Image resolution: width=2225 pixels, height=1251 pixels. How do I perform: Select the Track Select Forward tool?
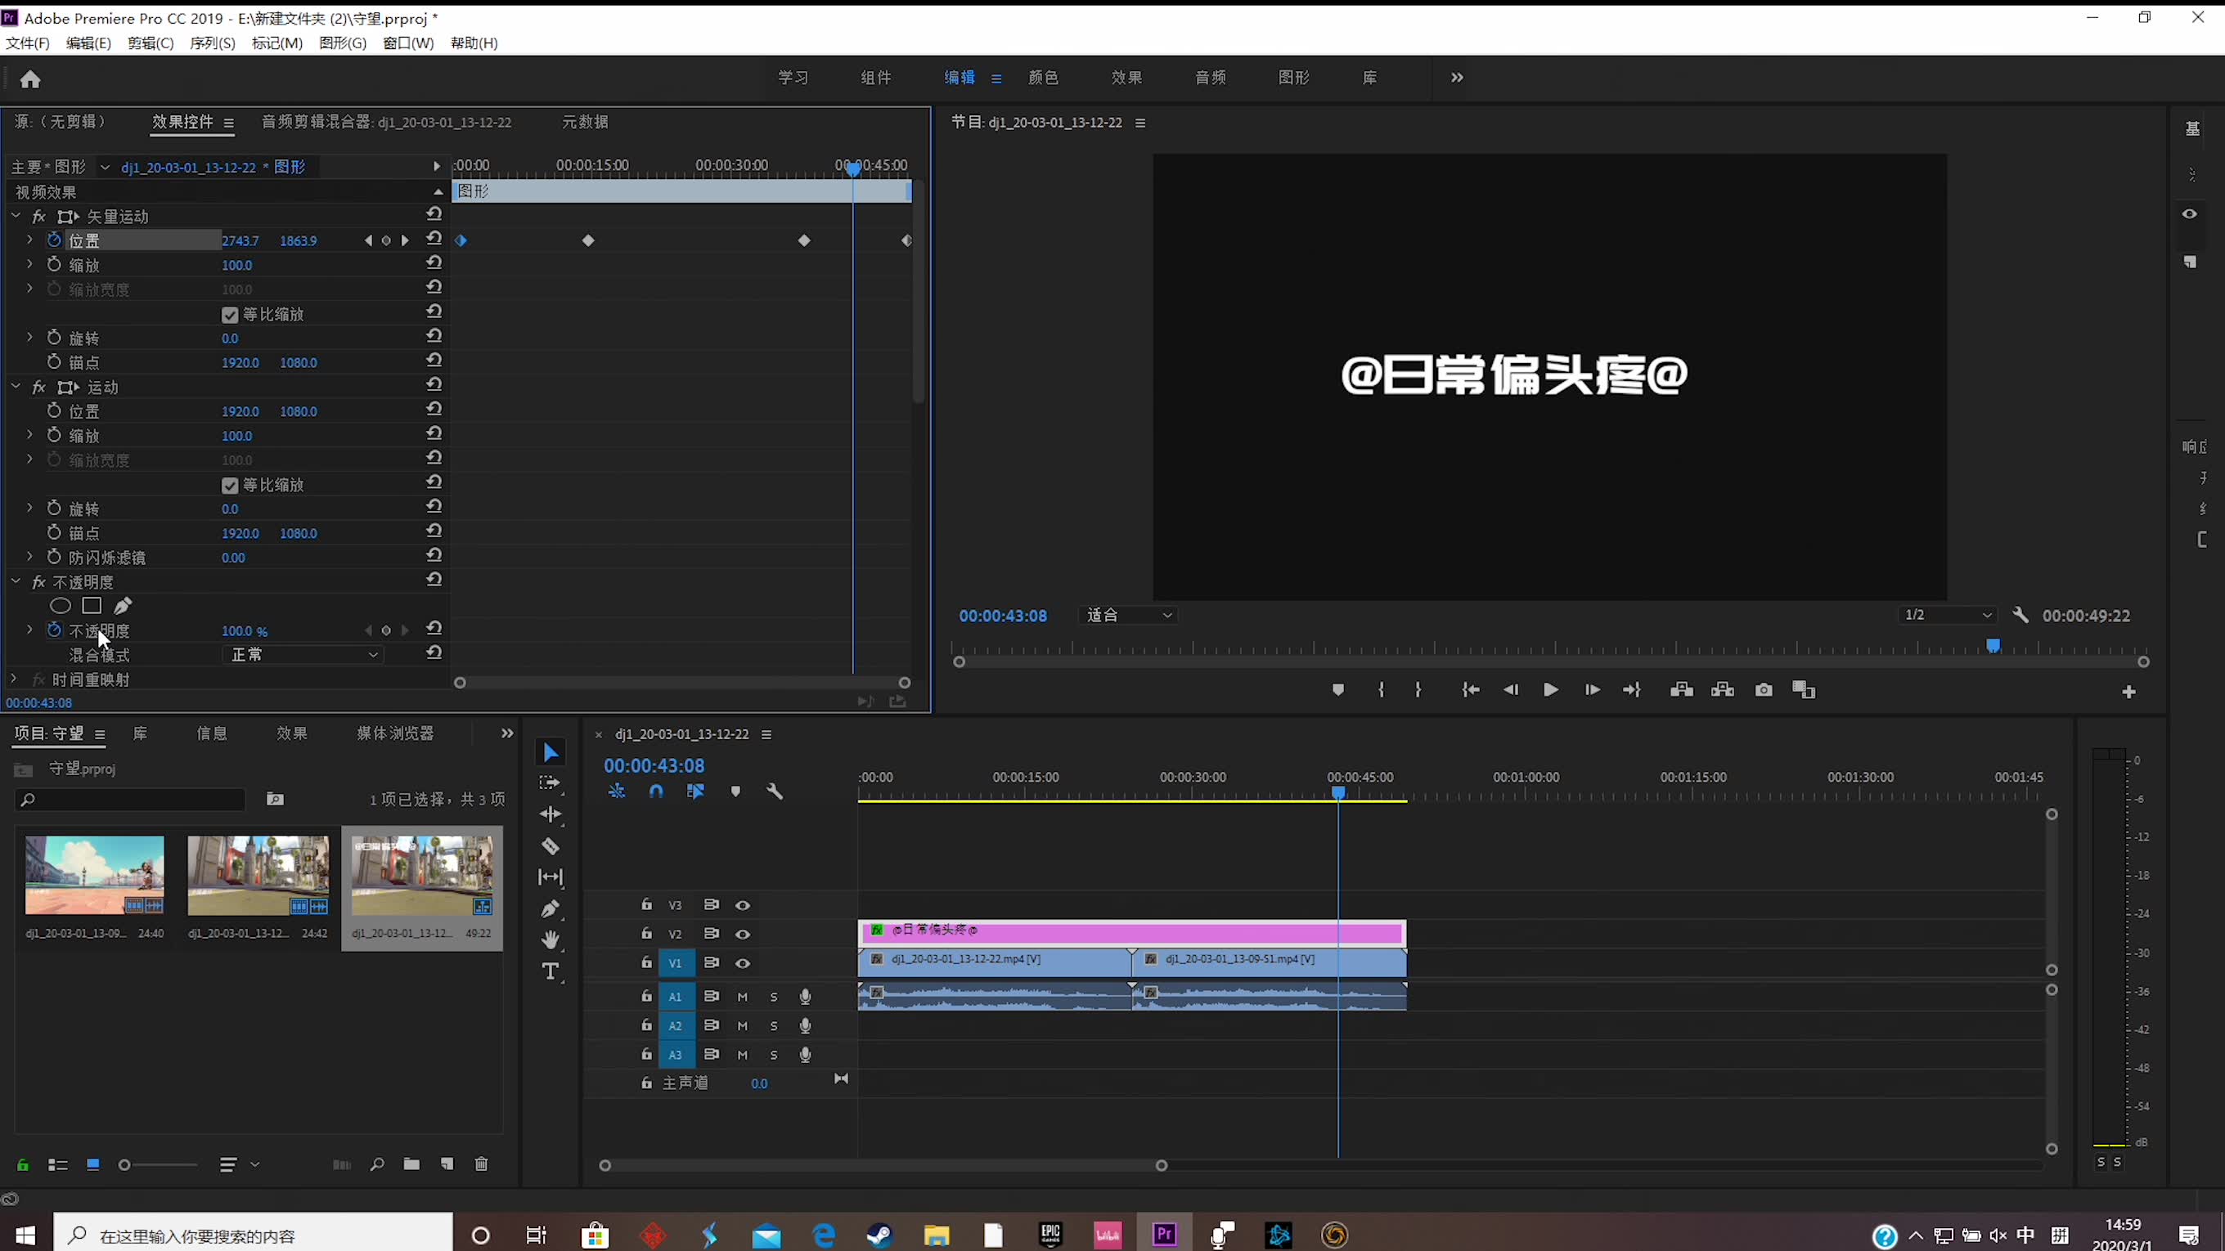coord(551,782)
